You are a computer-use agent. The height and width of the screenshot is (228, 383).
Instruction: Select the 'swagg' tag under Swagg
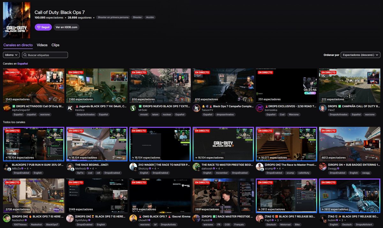tap(365, 173)
